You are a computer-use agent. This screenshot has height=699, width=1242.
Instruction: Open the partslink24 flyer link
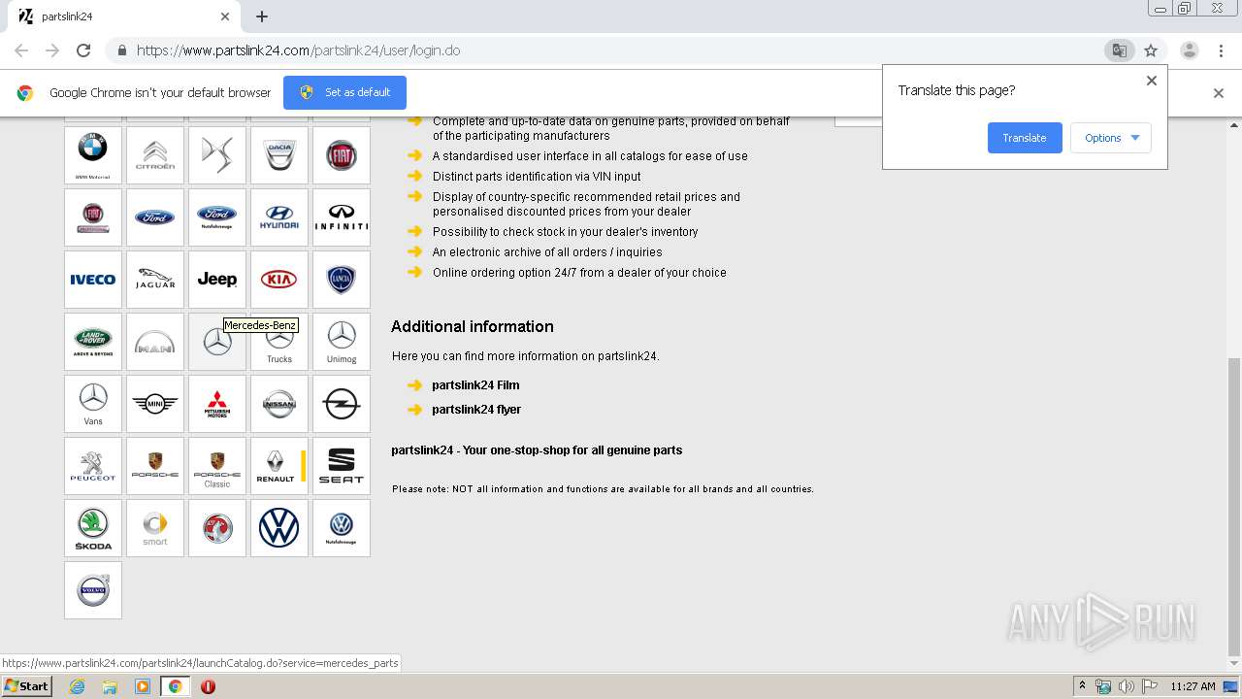pyautogui.click(x=476, y=410)
